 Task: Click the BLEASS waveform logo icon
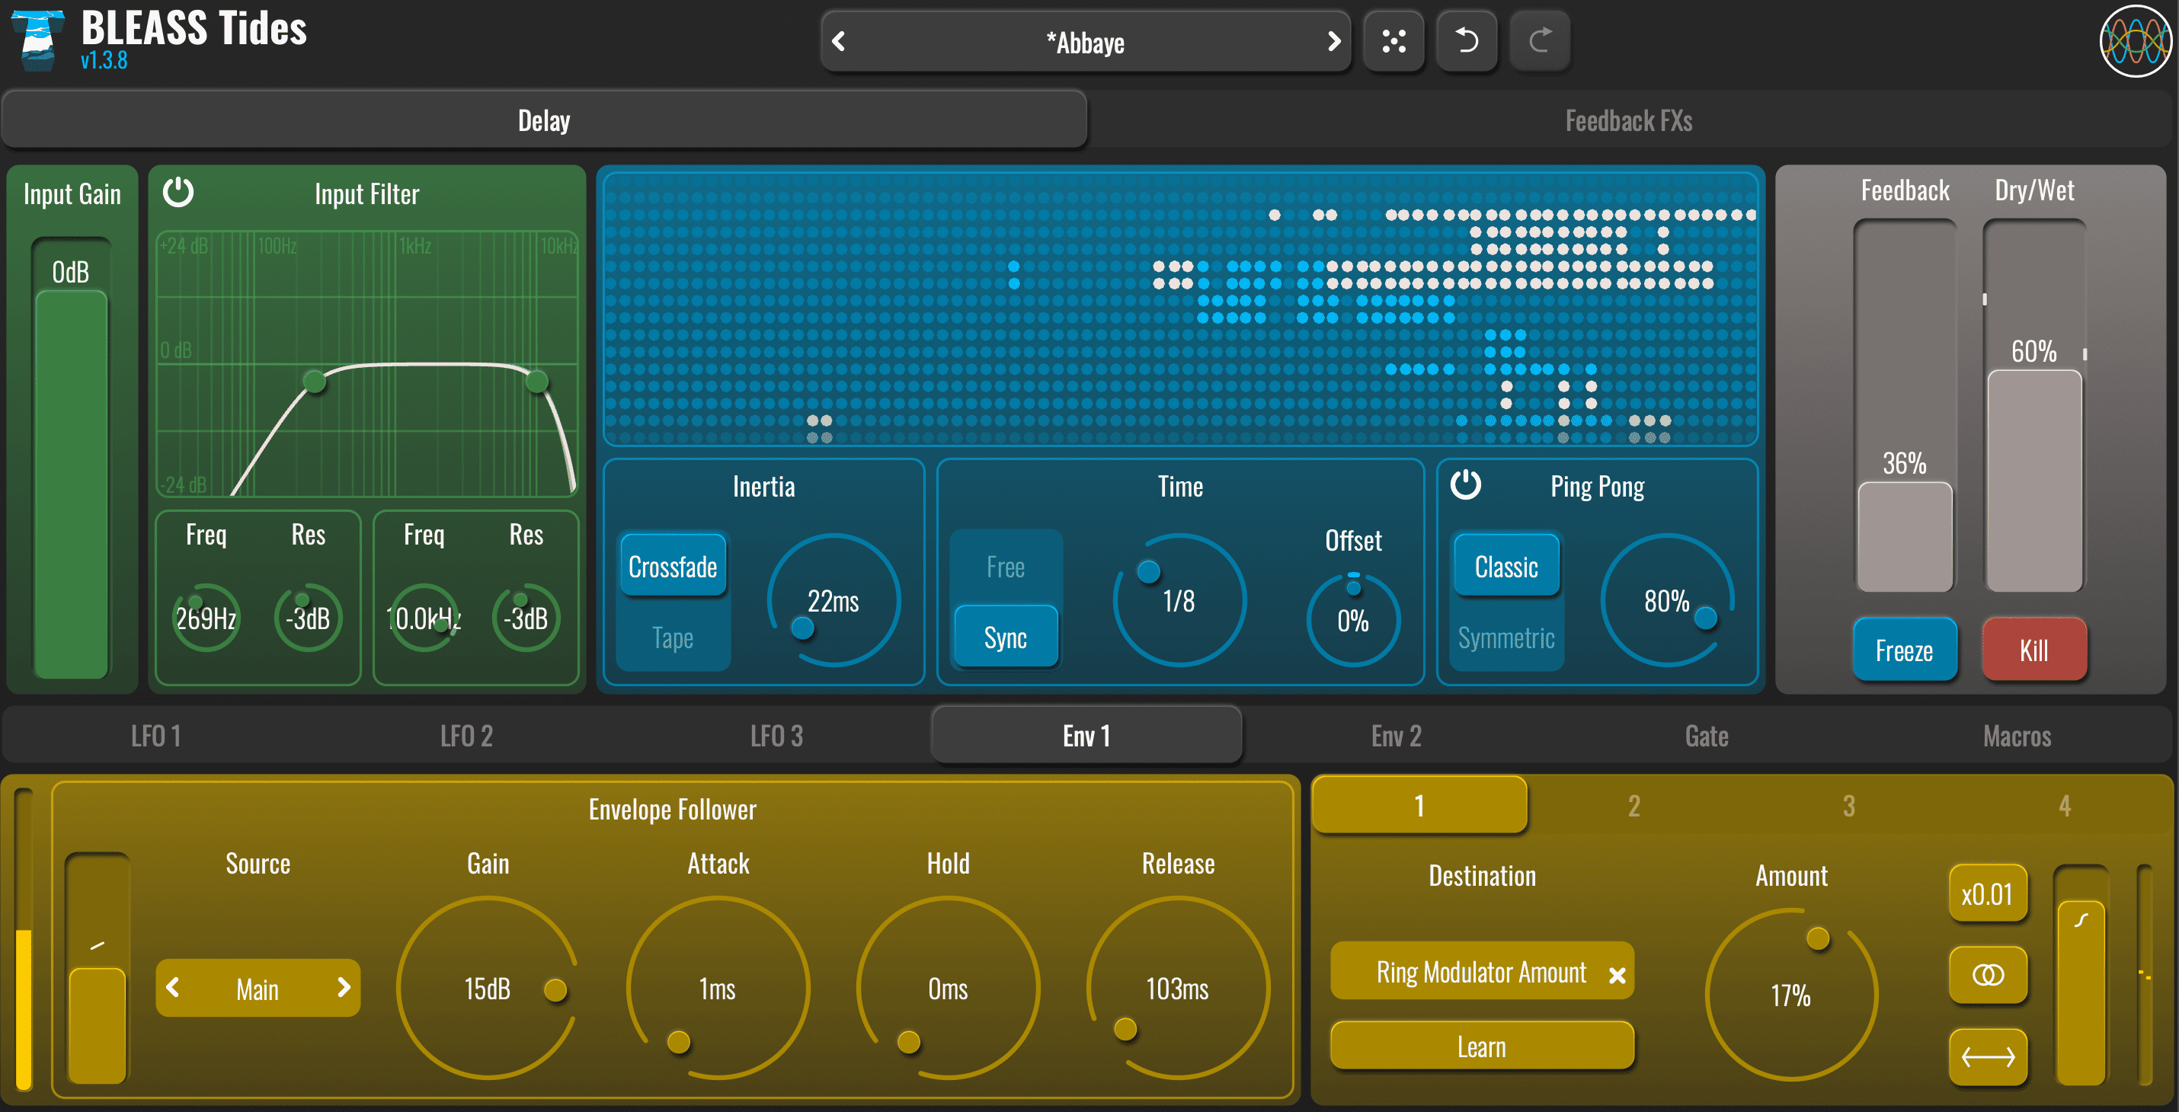(x=2134, y=40)
